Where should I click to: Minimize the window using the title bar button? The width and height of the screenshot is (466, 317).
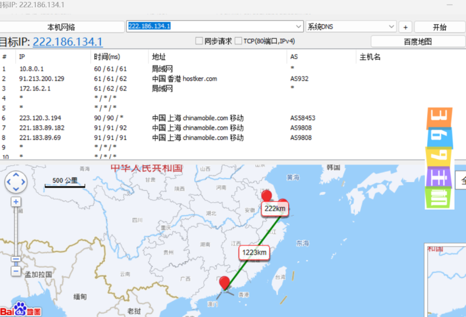click(x=450, y=5)
